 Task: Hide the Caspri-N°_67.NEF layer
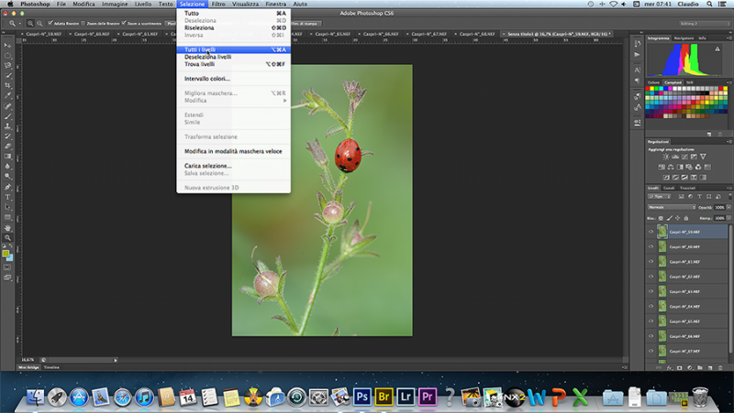(651, 351)
